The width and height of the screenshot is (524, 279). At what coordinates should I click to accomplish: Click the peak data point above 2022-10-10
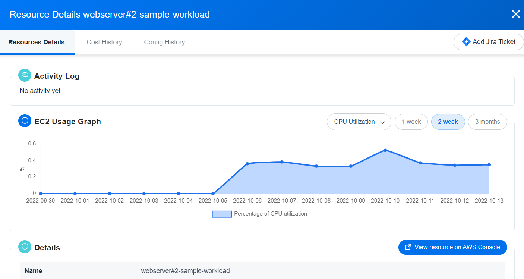click(385, 150)
